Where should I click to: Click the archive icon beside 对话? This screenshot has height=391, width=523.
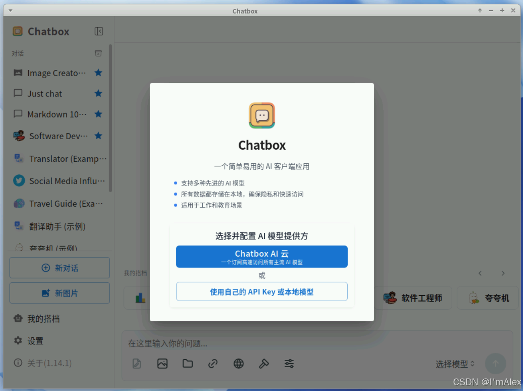[98, 53]
